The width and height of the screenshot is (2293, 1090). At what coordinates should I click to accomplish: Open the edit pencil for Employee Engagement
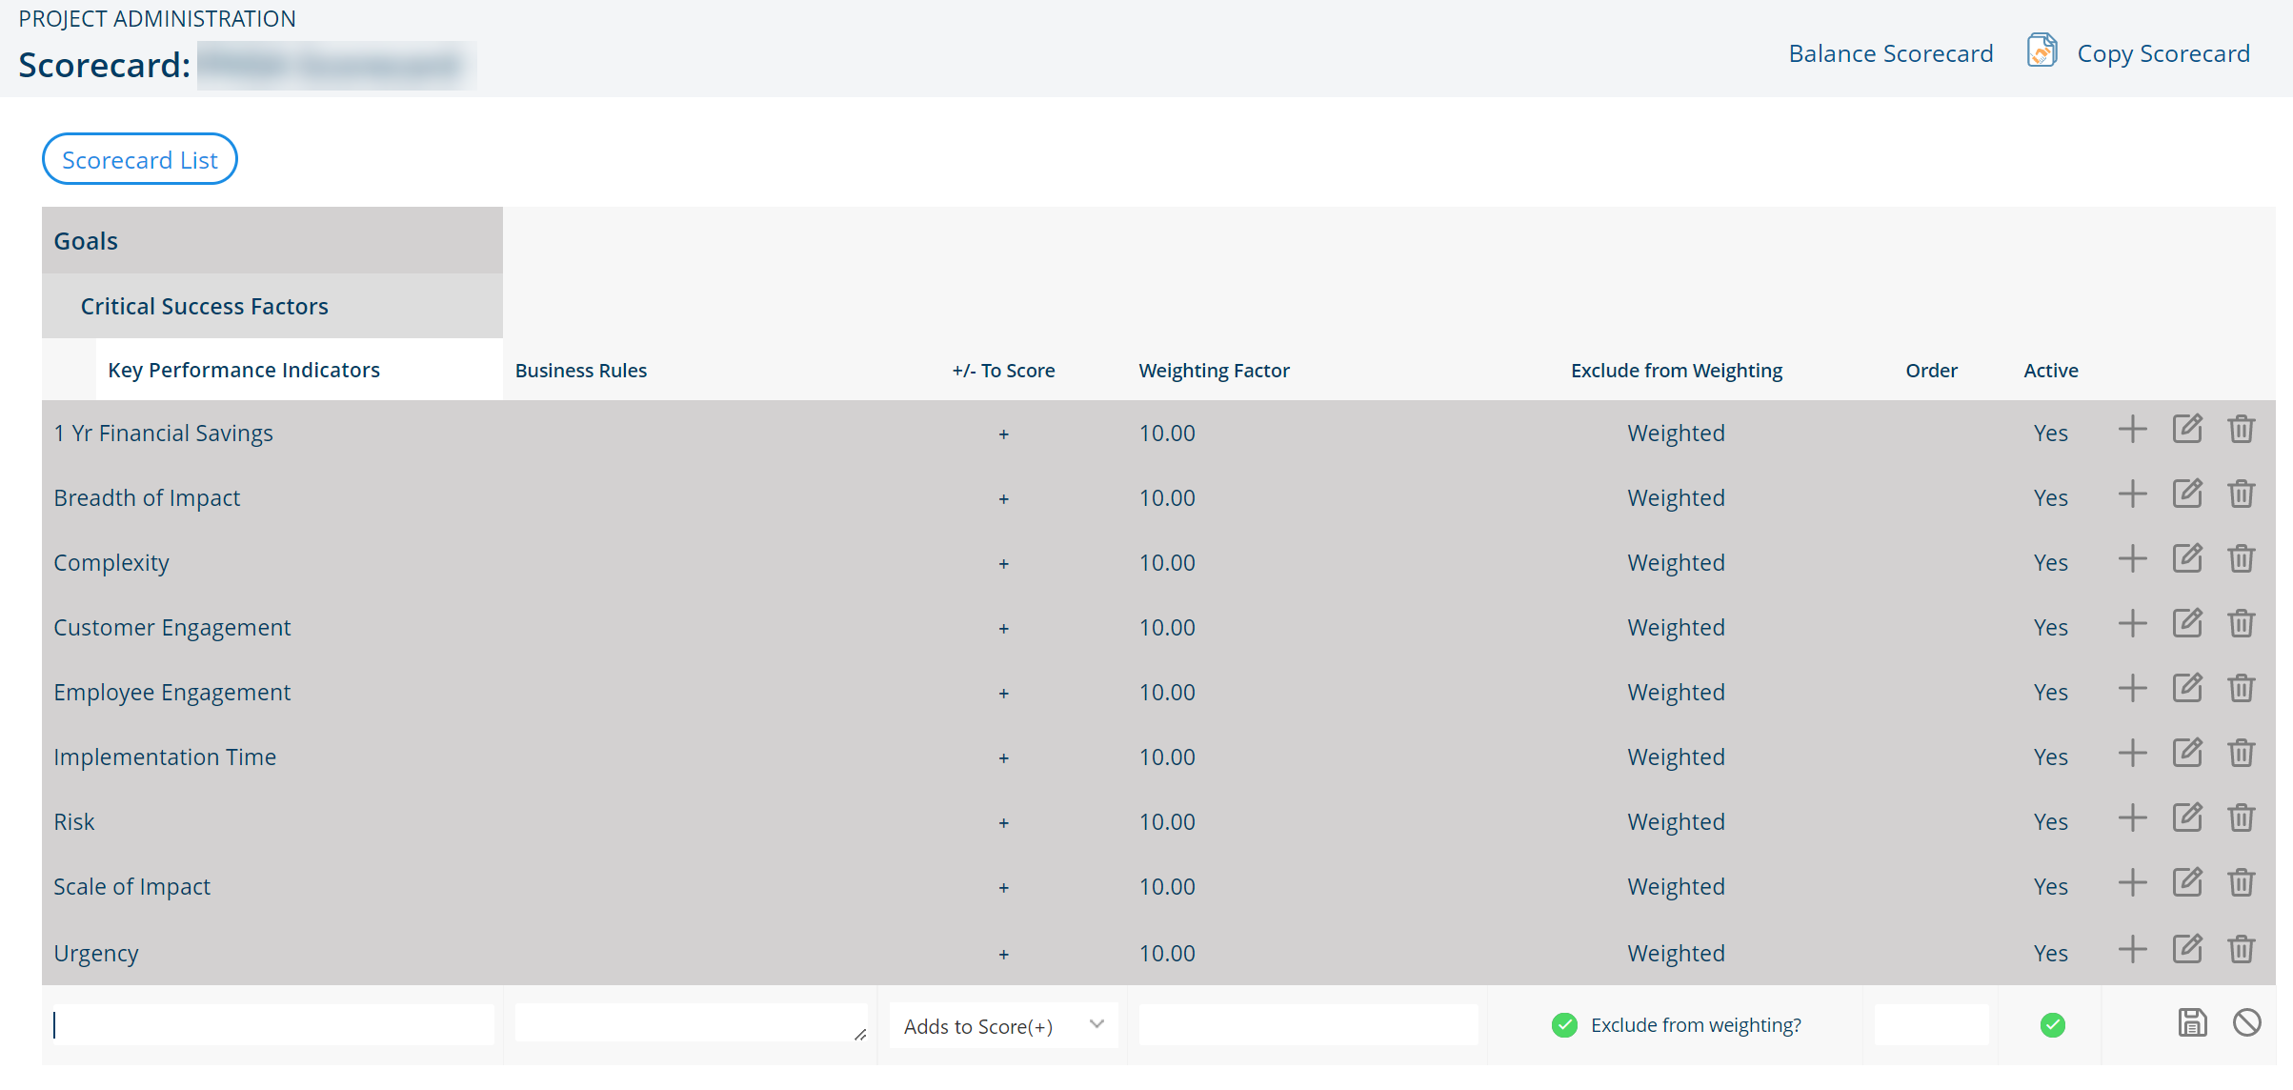point(2186,689)
